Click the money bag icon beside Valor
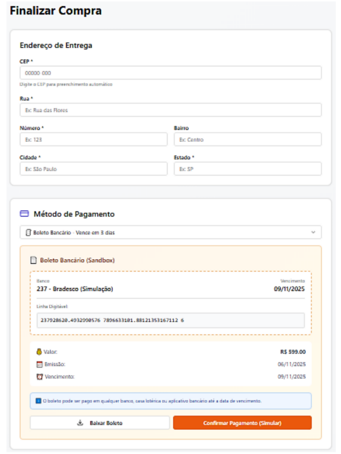This screenshot has height=454, width=341. (x=39, y=352)
